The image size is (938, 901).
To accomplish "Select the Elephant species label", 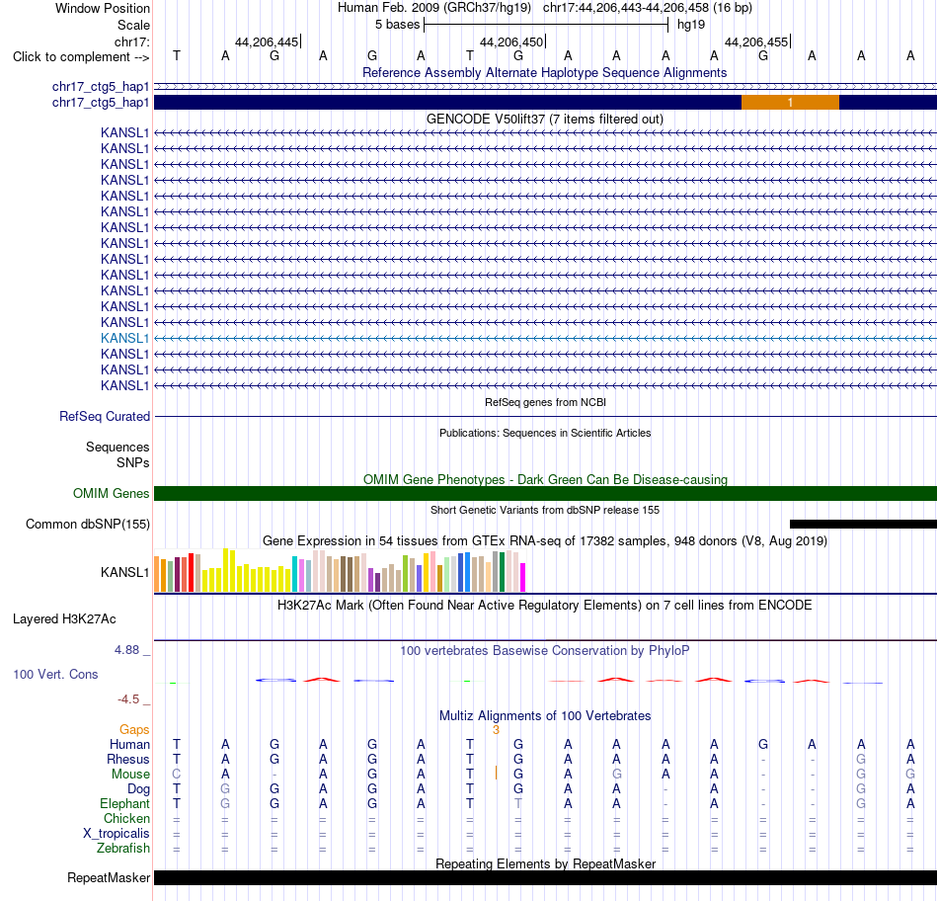I will click(x=124, y=804).
